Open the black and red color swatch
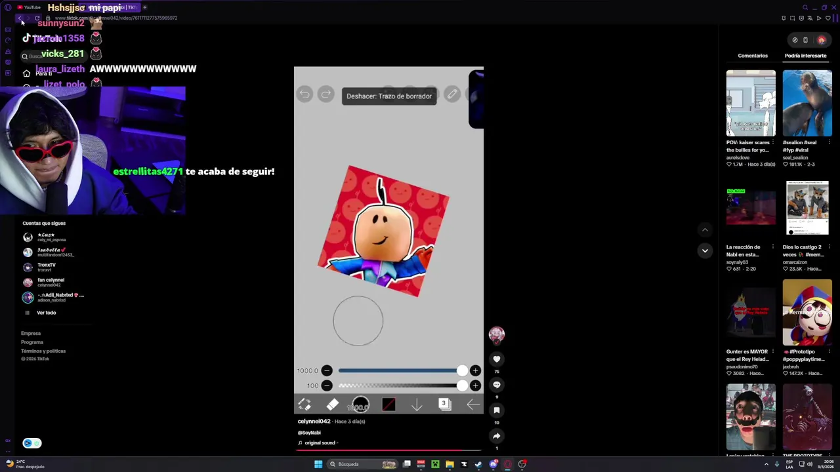Screen dimensions: 840x472 pos(388,405)
